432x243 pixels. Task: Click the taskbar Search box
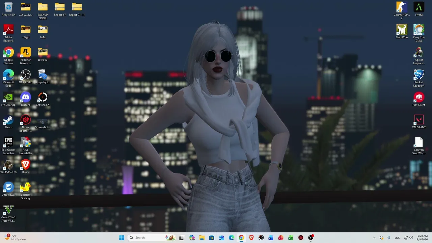coord(152,238)
